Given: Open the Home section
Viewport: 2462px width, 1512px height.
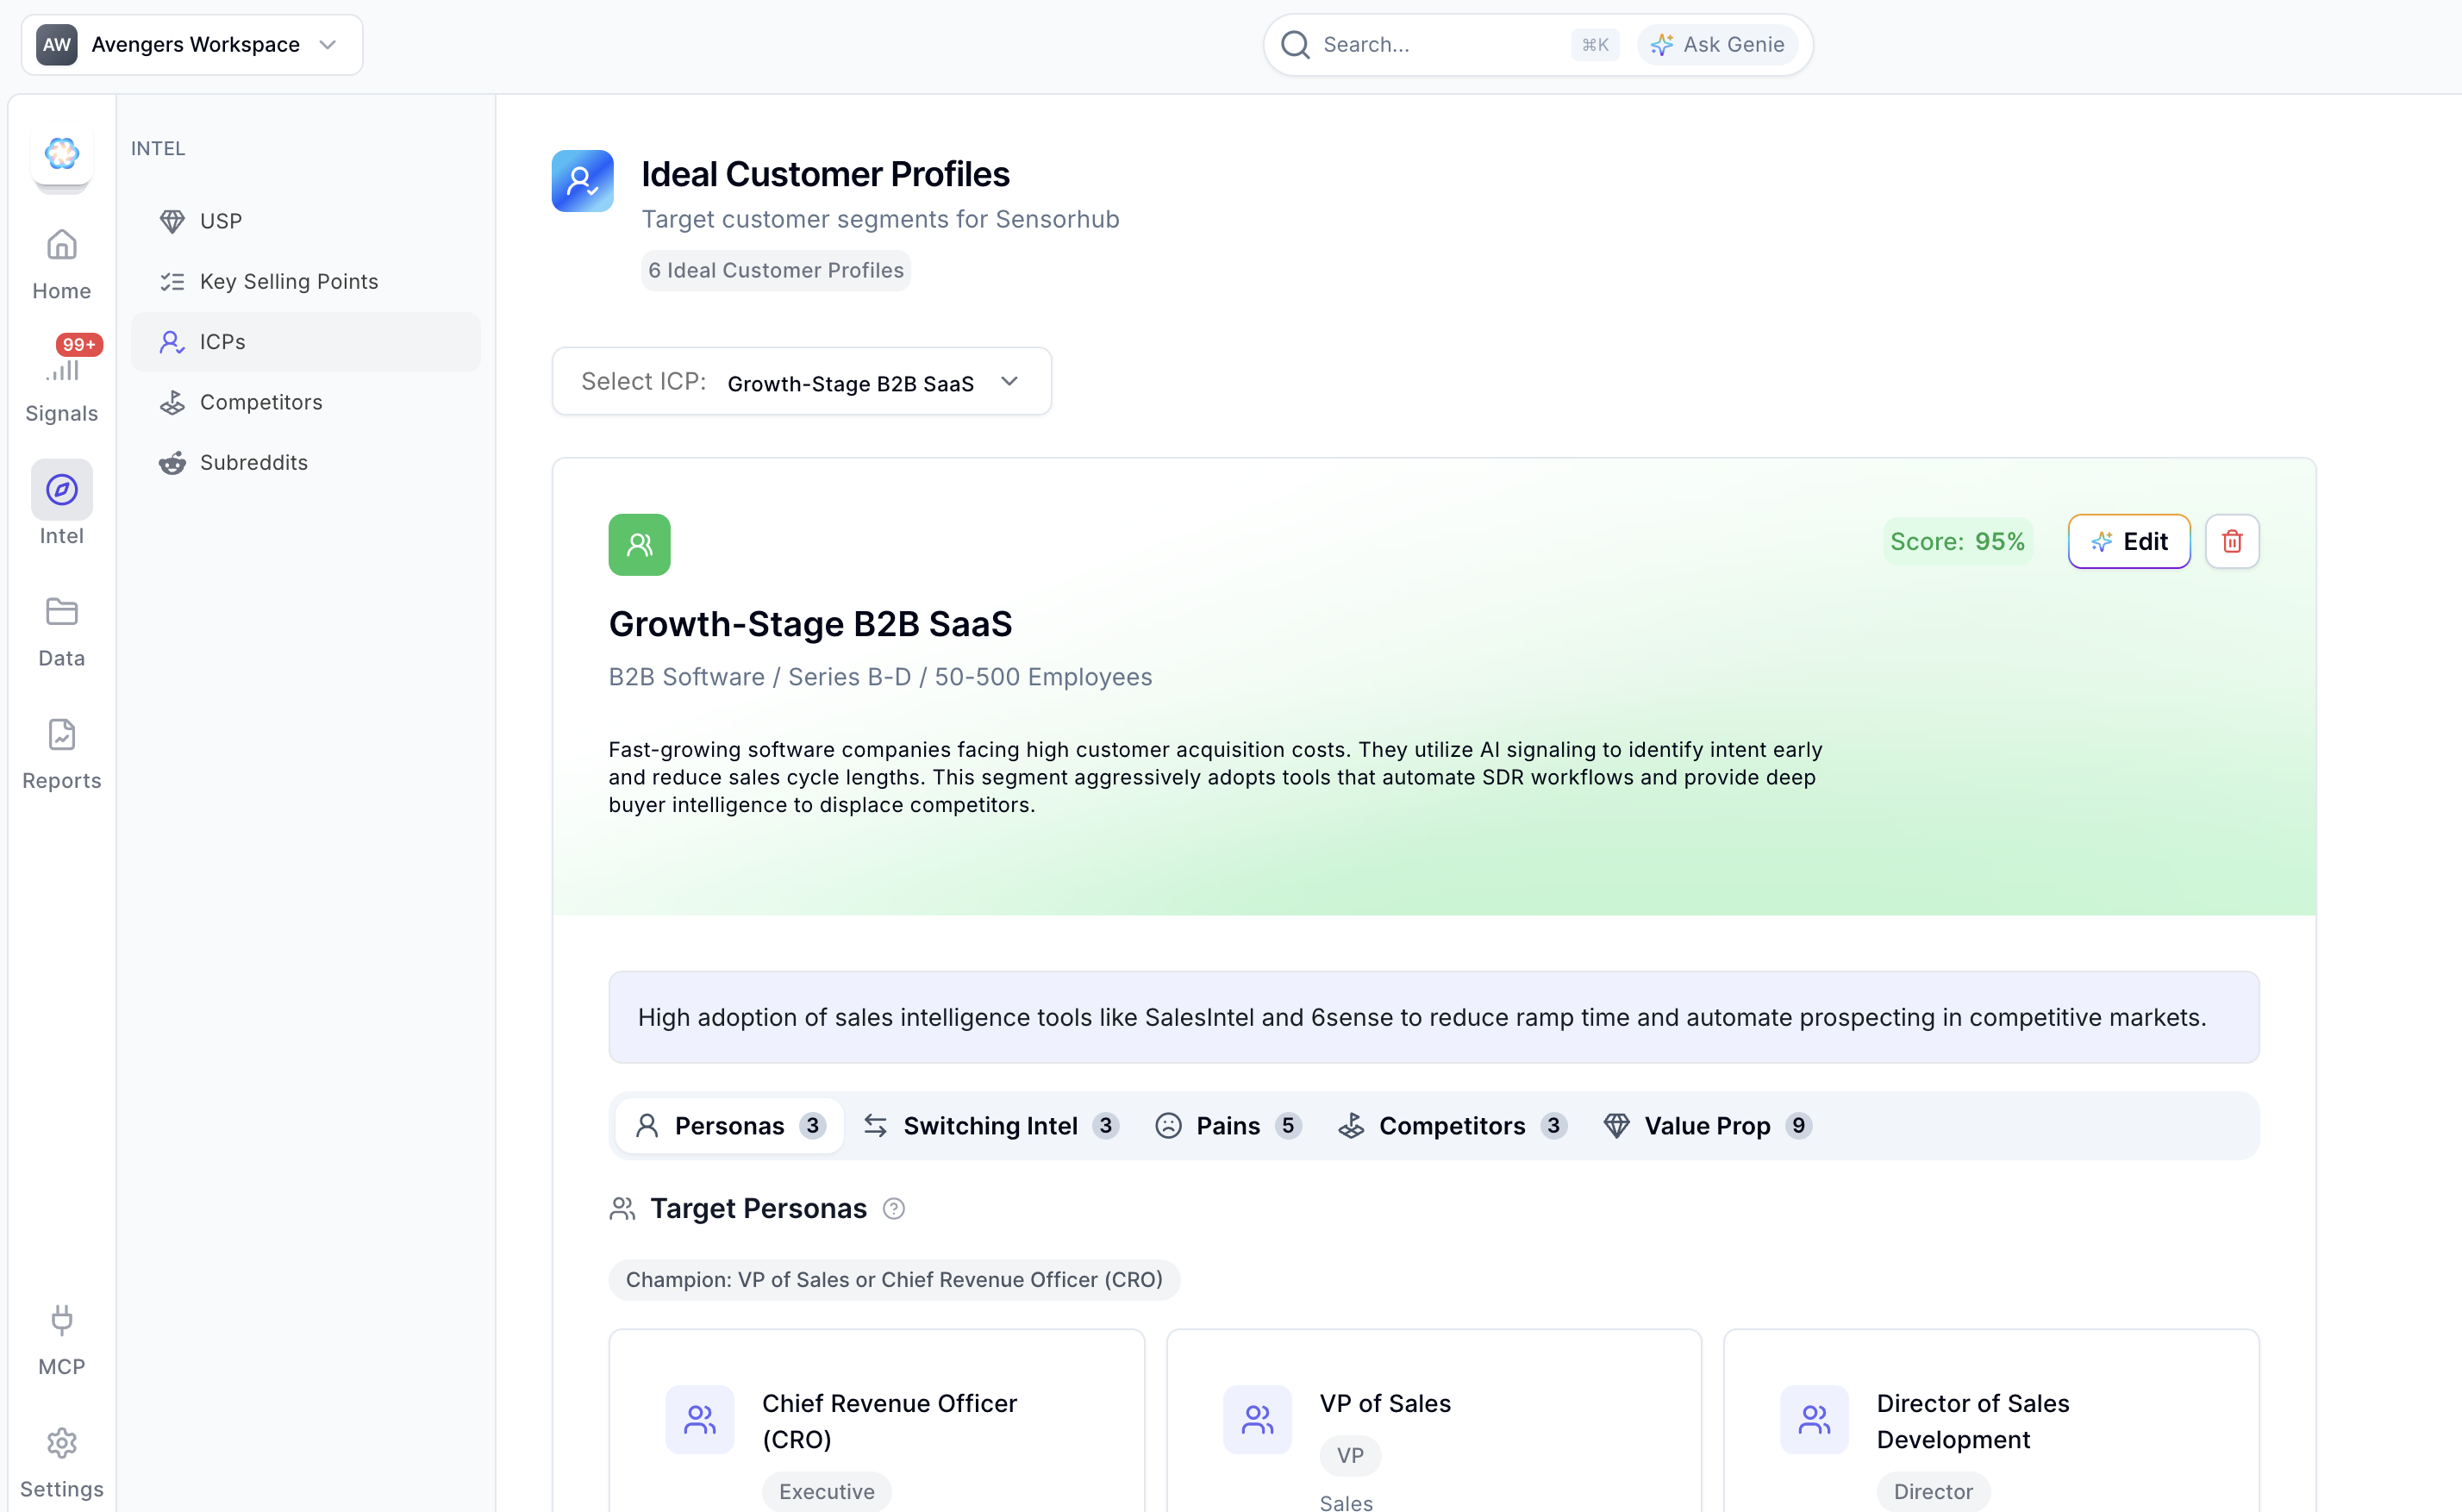Looking at the screenshot, I should (61, 262).
